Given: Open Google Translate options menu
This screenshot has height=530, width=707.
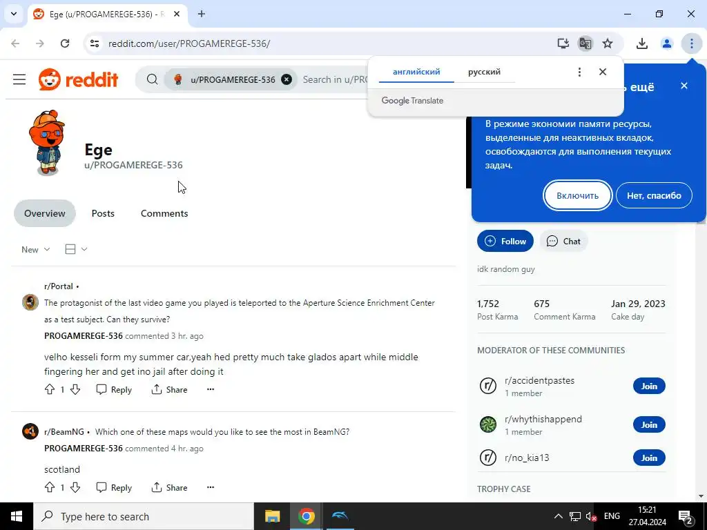Looking at the screenshot, I should [579, 72].
